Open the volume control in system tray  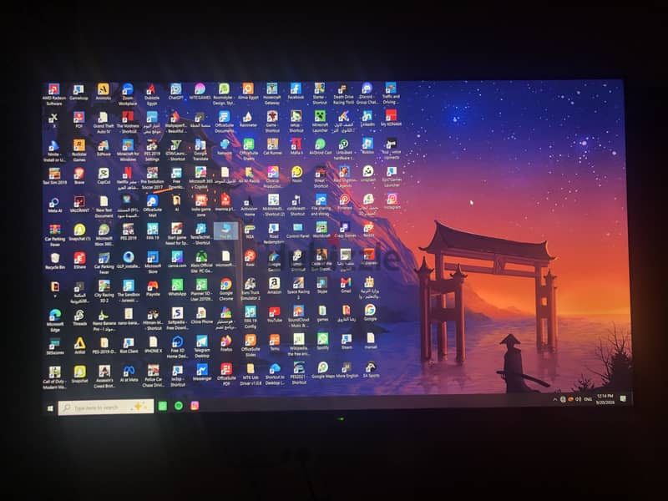coord(578,399)
